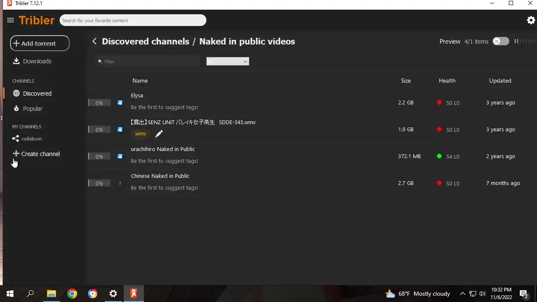Click the Chinese row 0% progress bar
The image size is (537, 302).
coord(99,183)
